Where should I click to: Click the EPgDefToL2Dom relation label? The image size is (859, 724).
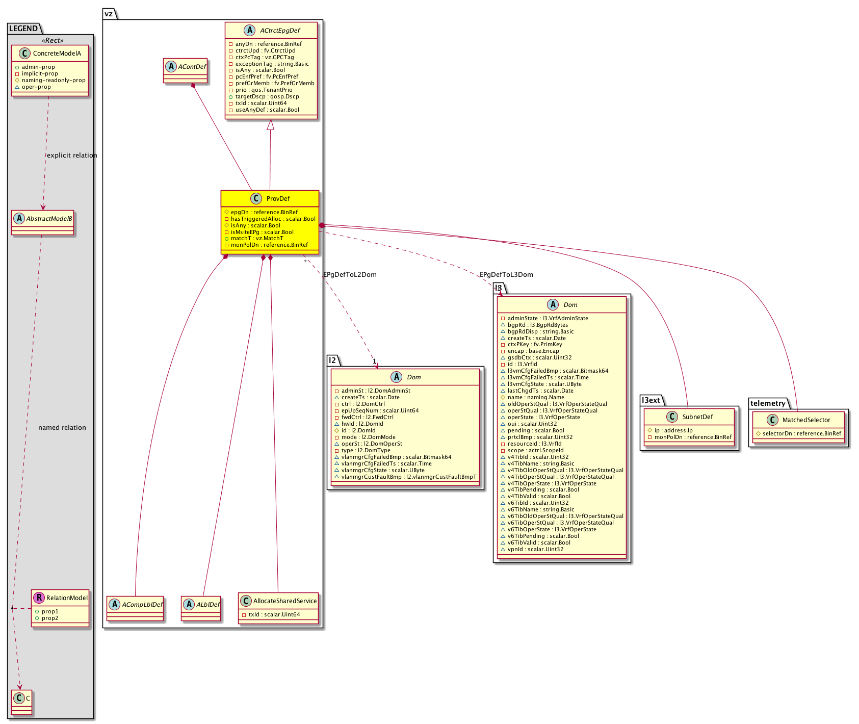pyautogui.click(x=350, y=274)
